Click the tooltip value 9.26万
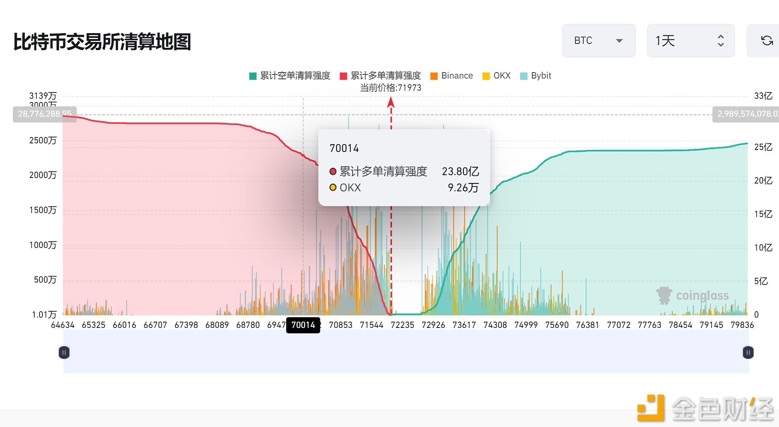Viewport: 779px width, 427px height. [463, 188]
